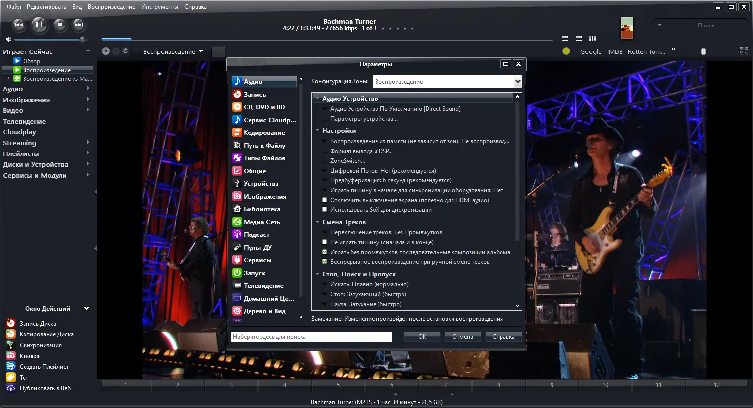Open the CD, DVD и BD settings category
The image size is (753, 408).
[265, 107]
